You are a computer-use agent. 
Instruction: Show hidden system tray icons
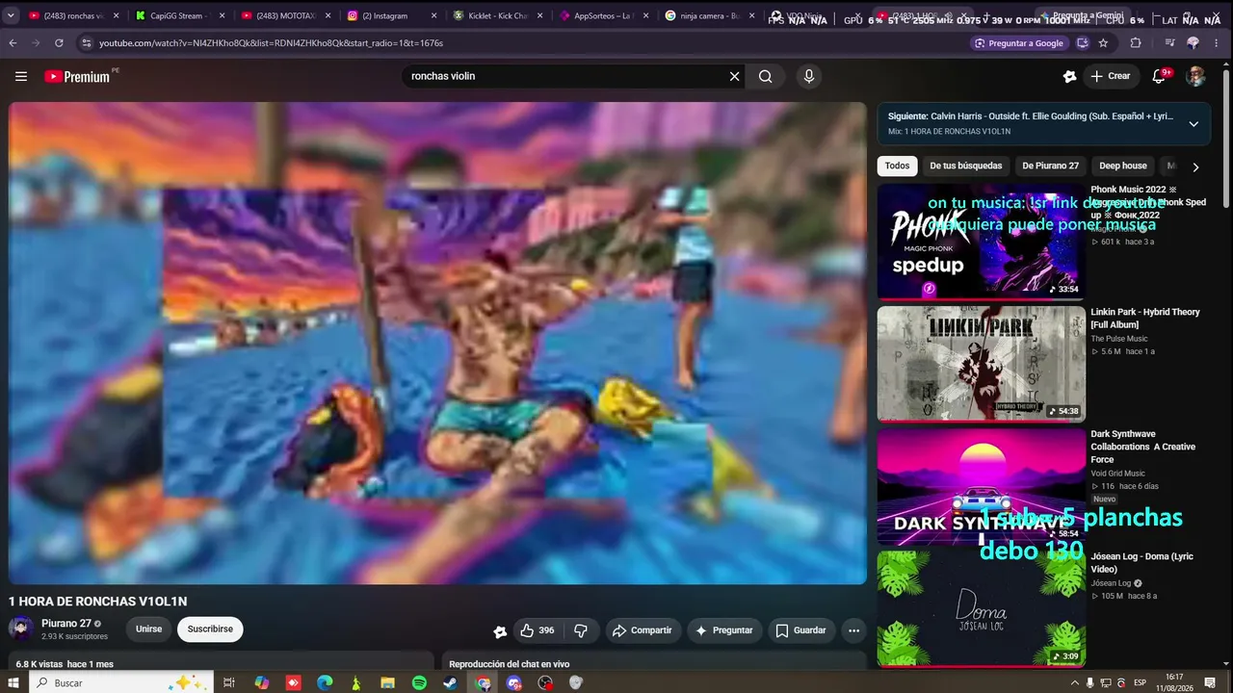[1075, 682]
